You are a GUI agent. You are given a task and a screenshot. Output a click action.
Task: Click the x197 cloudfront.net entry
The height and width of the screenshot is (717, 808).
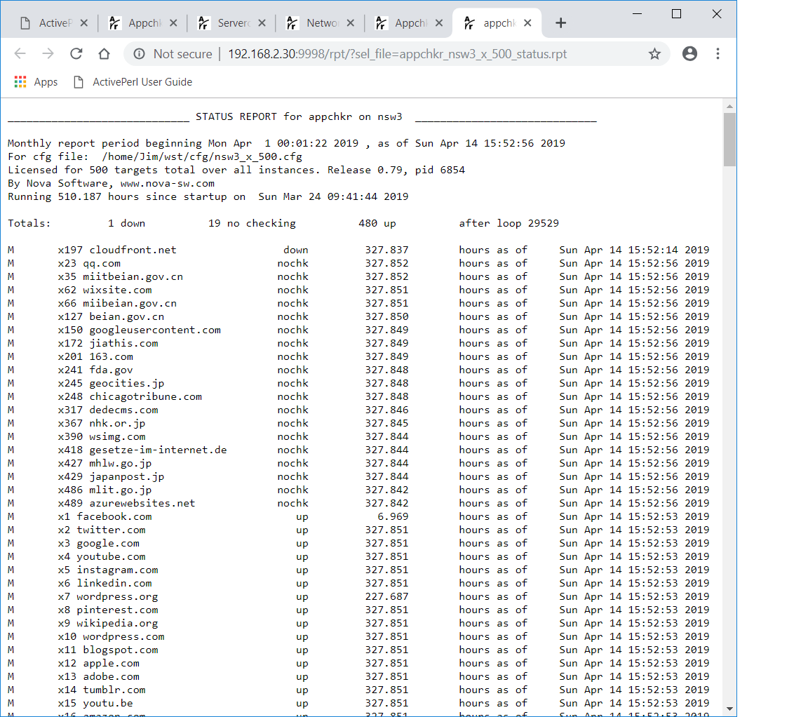pos(117,250)
